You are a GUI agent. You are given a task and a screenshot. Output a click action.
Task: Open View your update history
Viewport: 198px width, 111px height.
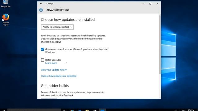tap(54, 70)
